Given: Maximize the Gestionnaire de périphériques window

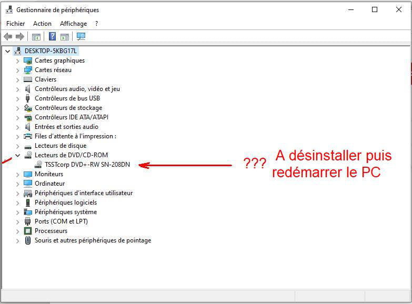Looking at the screenshot, I should point(375,9).
